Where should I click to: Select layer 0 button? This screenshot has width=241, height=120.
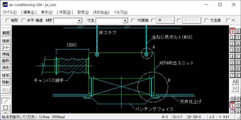click(x=233, y=31)
